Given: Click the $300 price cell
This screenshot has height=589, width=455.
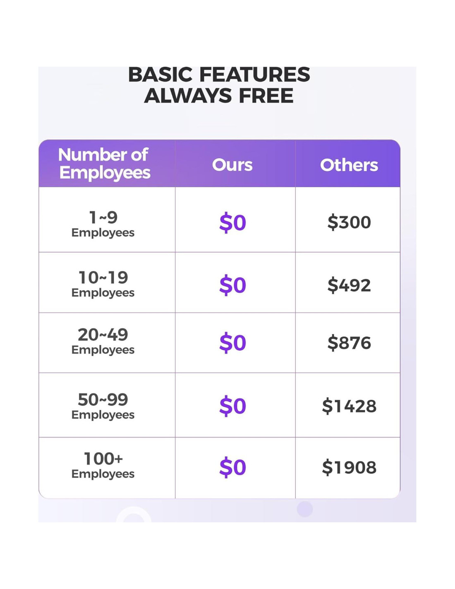Looking at the screenshot, I should click(349, 222).
